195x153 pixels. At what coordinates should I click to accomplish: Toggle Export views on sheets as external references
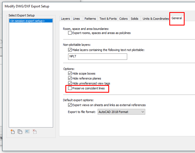pyautogui.click(x=70, y=105)
